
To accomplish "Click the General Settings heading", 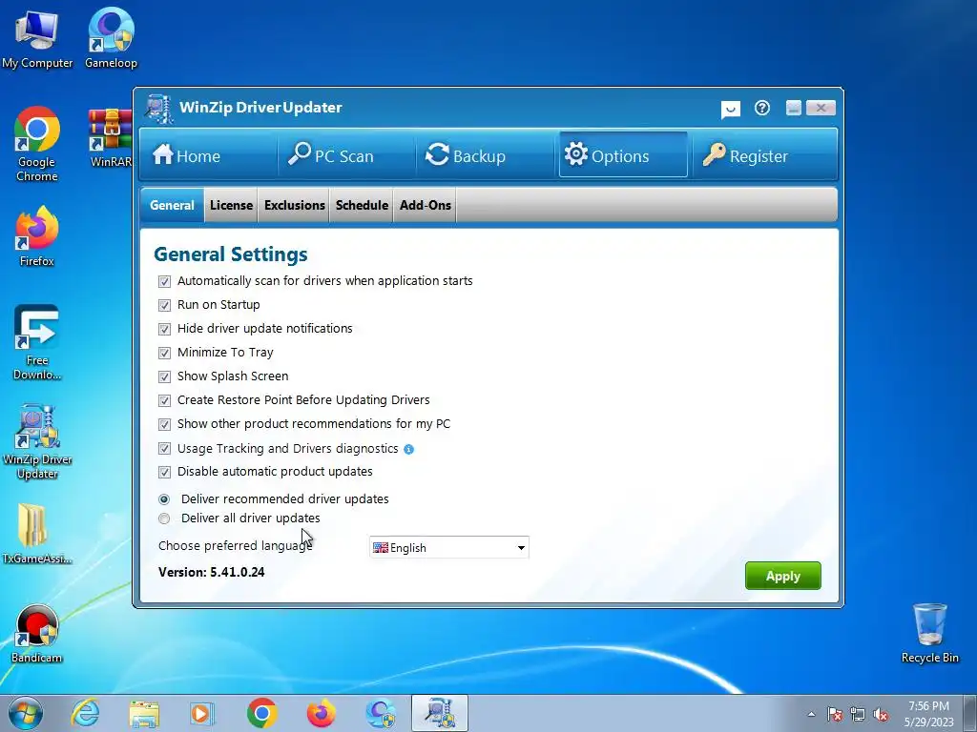I will (231, 254).
